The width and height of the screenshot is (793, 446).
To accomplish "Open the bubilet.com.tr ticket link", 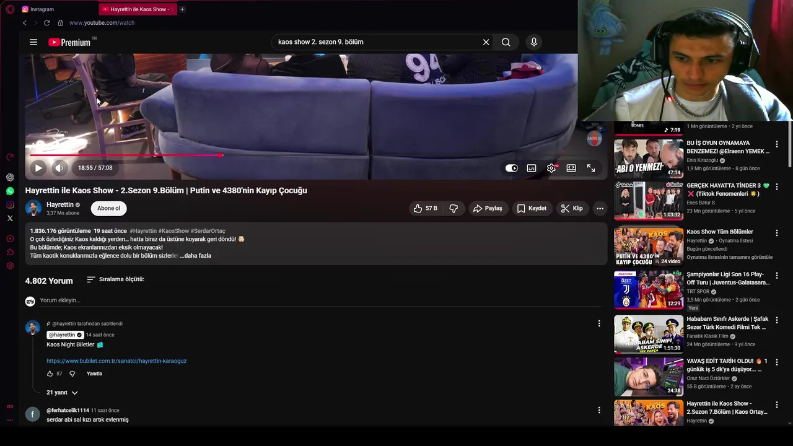I will click(116, 361).
